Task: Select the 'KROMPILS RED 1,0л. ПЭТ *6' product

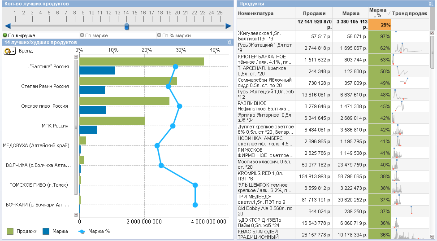Action: point(266,176)
